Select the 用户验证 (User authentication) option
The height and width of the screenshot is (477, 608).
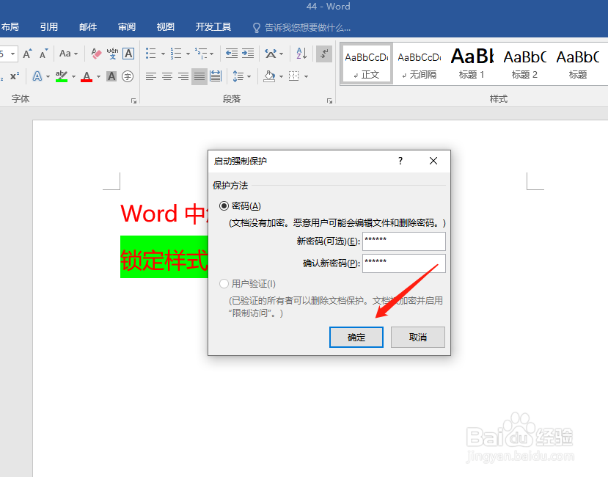(x=223, y=283)
